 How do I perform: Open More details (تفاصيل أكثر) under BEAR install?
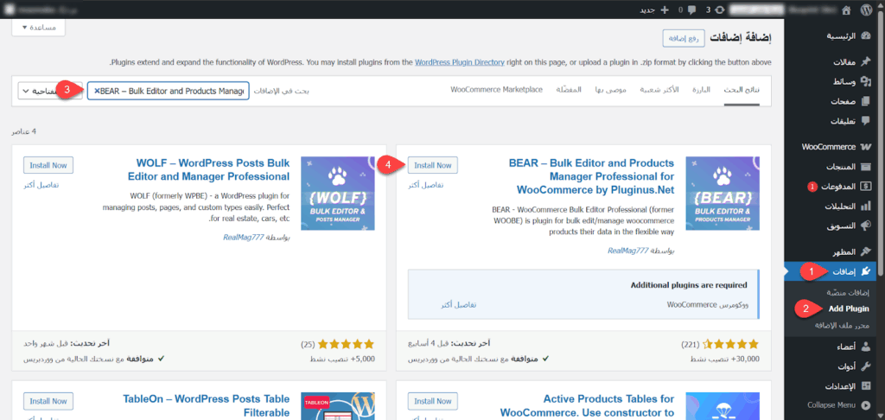point(425,185)
